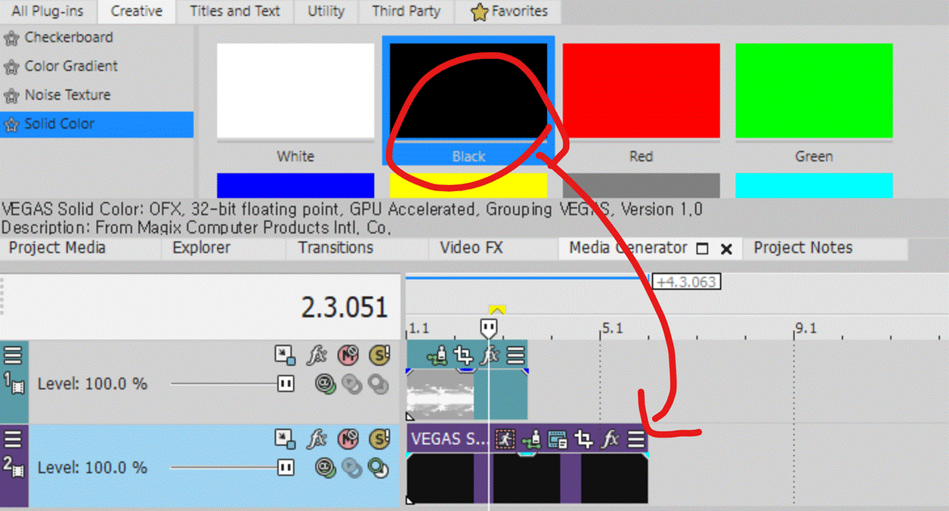Open Event Pan/Crop on track 1 event
The image size is (949, 511).
[x=462, y=355]
